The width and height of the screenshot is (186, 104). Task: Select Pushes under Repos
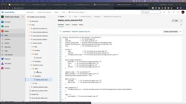click(7, 43)
